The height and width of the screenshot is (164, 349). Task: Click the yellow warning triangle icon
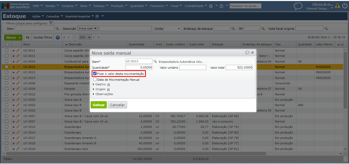pos(337,6)
